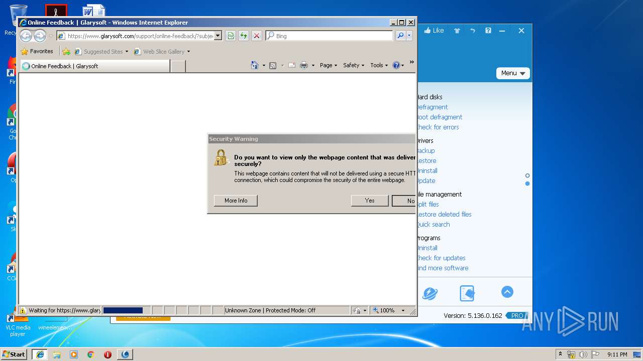
Task: Click the IE Help question mark icon
Action: click(396, 65)
